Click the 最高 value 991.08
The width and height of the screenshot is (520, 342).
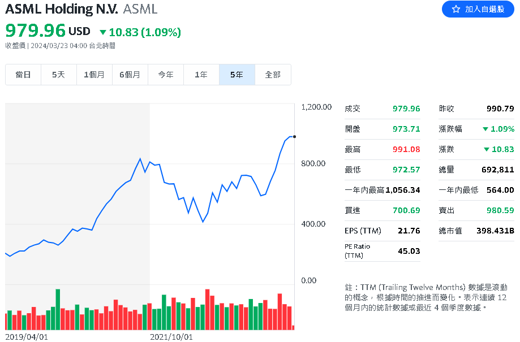[406, 149]
